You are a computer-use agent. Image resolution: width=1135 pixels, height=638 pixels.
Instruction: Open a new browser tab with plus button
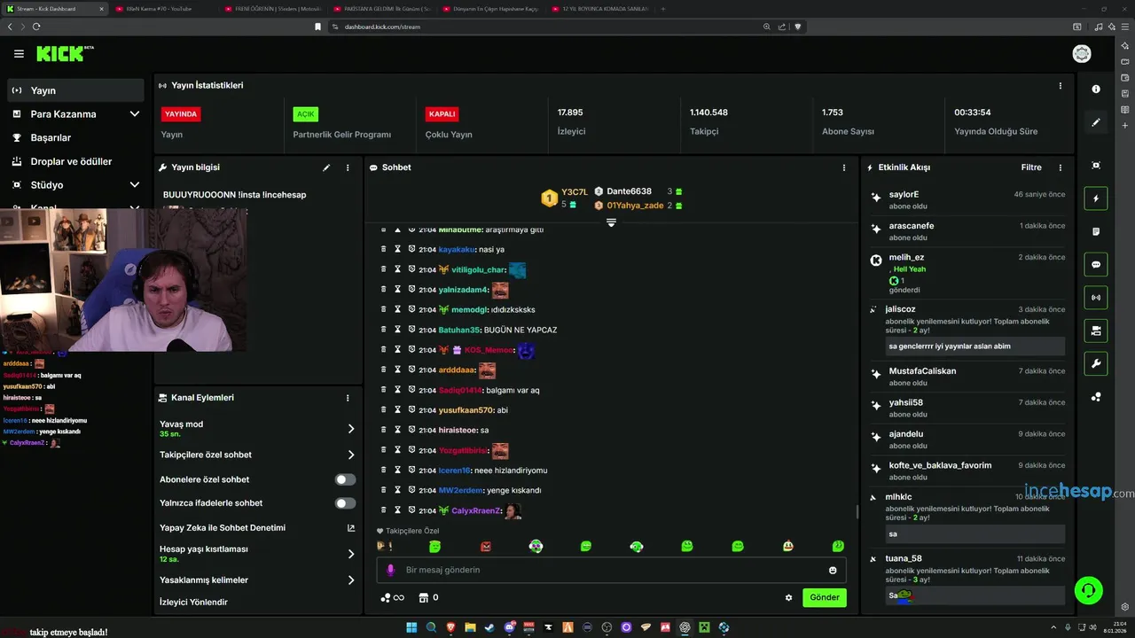click(663, 9)
